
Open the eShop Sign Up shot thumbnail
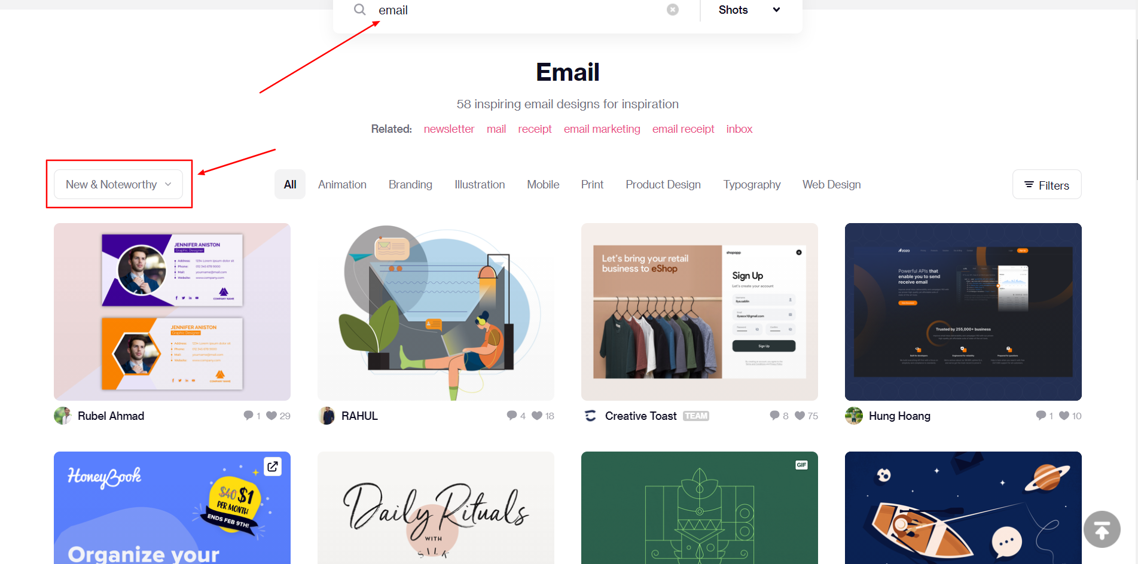click(699, 312)
